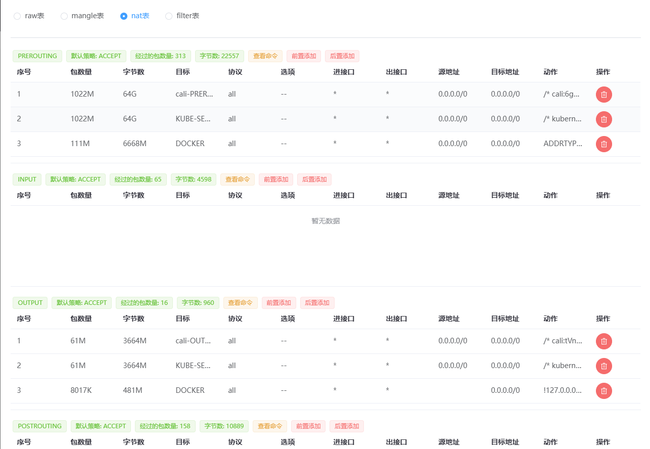The image size is (650, 449).
Task: Click 前置添加 in the INPUT chain
Action: pos(275,179)
